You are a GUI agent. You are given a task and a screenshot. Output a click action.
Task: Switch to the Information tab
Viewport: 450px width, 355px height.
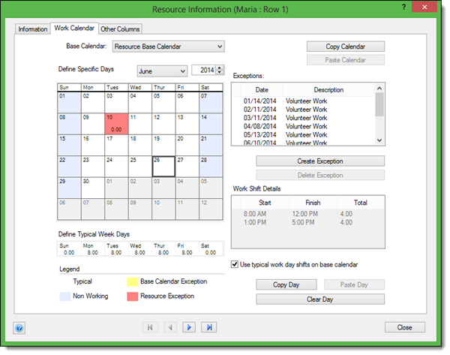pyautogui.click(x=33, y=29)
